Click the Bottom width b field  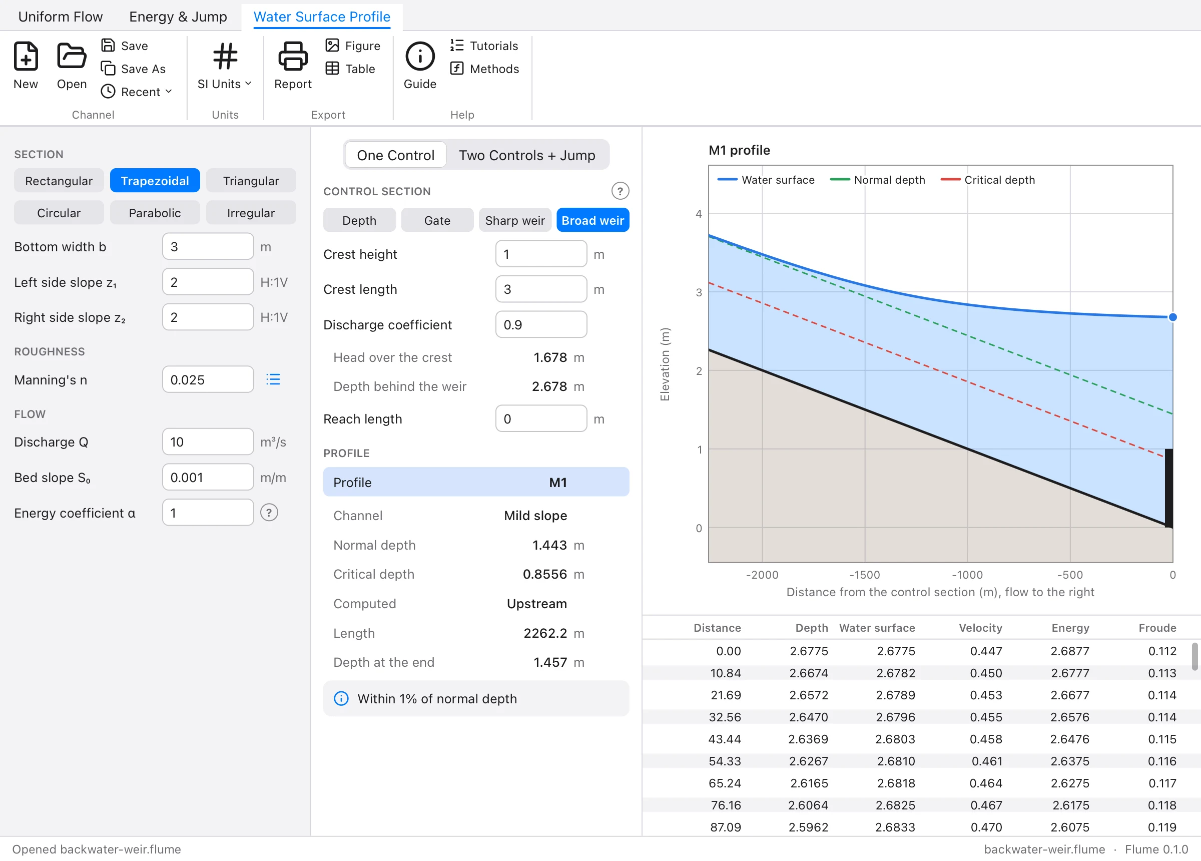(208, 246)
